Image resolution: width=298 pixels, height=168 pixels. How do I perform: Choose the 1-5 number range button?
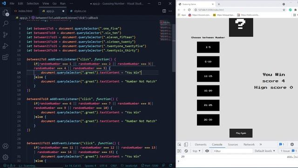pos(208,47)
